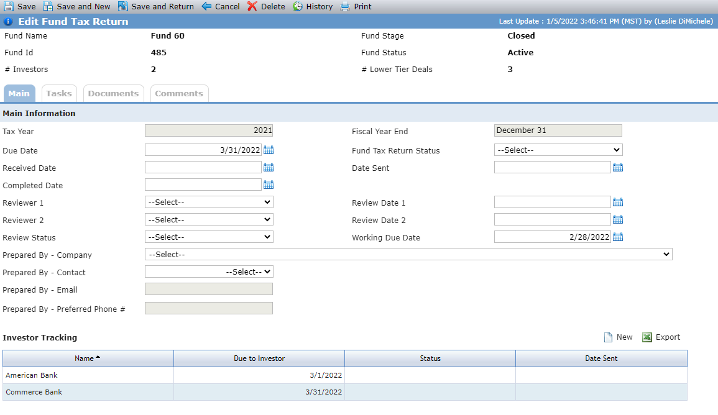Viewport: 718px width, 415px height.
Task: Open the Working Due Date calendar picker
Action: tap(618, 237)
